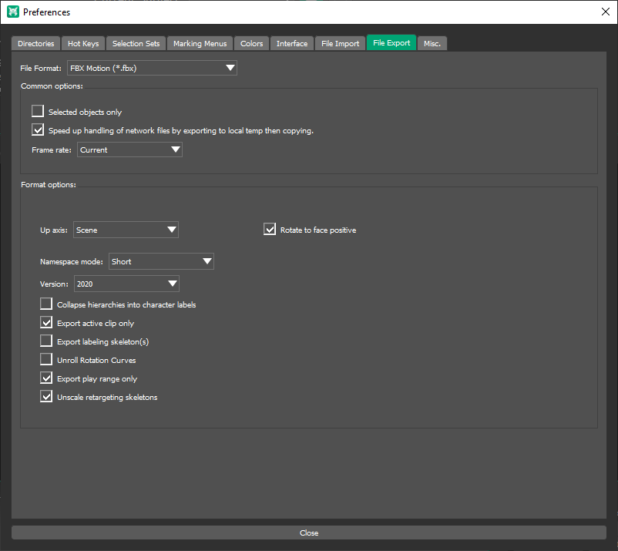Open the Frame rate dropdown
The height and width of the screenshot is (551, 618).
(x=129, y=150)
